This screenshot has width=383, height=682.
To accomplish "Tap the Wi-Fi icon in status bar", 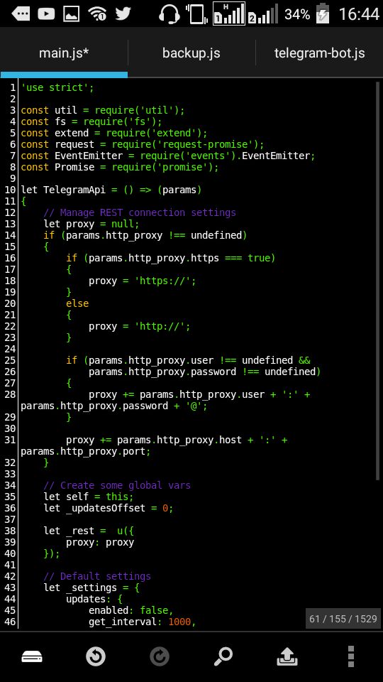I will tap(97, 14).
